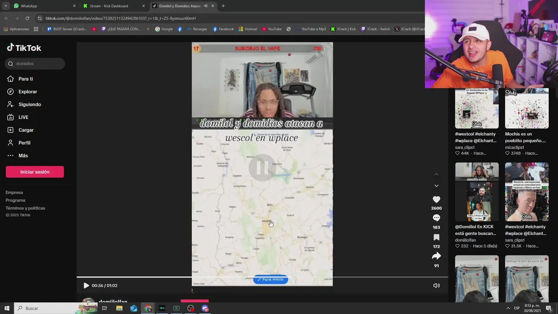Open the LIVE section
The height and width of the screenshot is (314, 558).
point(18,117)
